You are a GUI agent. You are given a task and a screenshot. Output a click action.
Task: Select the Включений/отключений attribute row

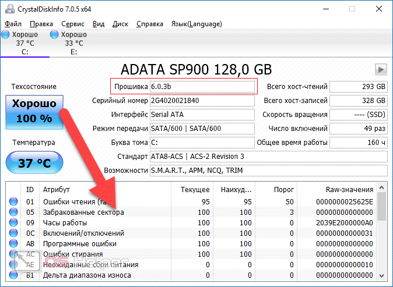192,233
